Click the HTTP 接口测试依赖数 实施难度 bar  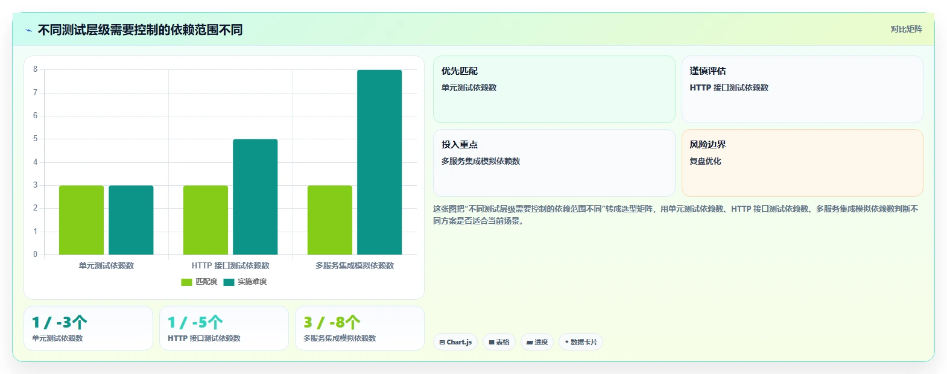tap(255, 197)
